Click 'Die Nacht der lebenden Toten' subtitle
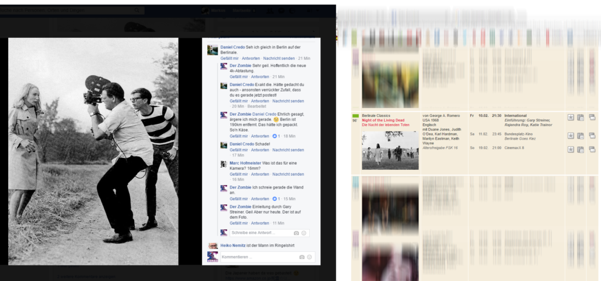Image resolution: width=601 pixels, height=281 pixels. click(x=386, y=125)
